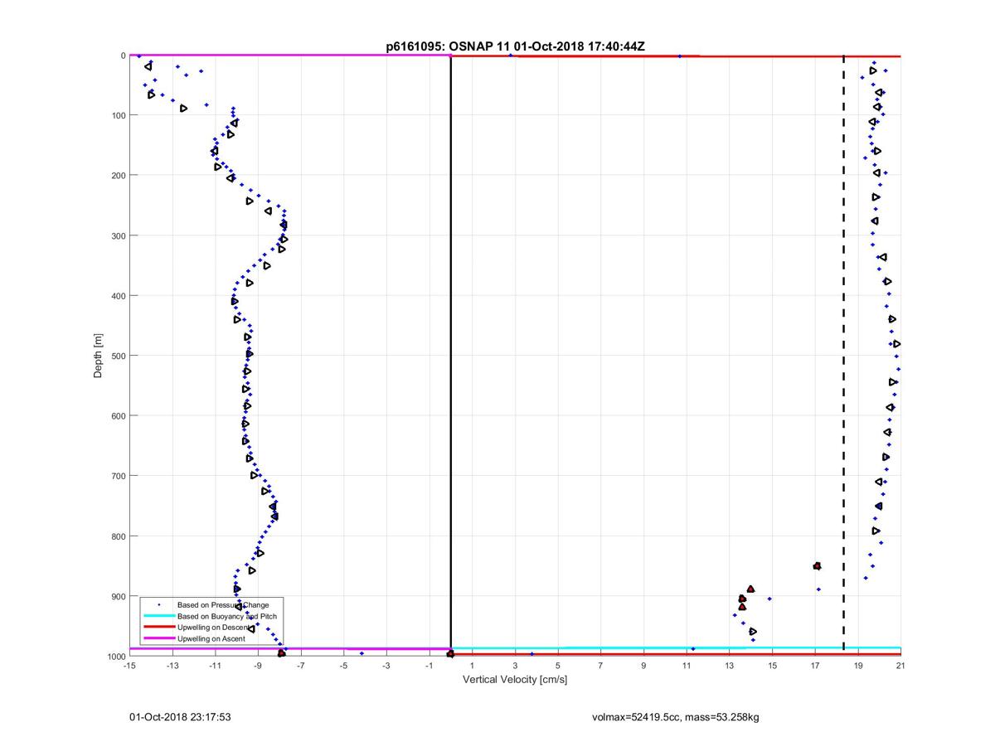Image resolution: width=995 pixels, height=737 pixels.
Task: Click x-axis tick label '11'
Action: coord(687,665)
